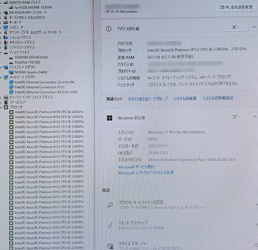The height and width of the screenshot is (250, 258).
Task: Click the OS build 26100.1742 value
Action: (x=158, y=153)
